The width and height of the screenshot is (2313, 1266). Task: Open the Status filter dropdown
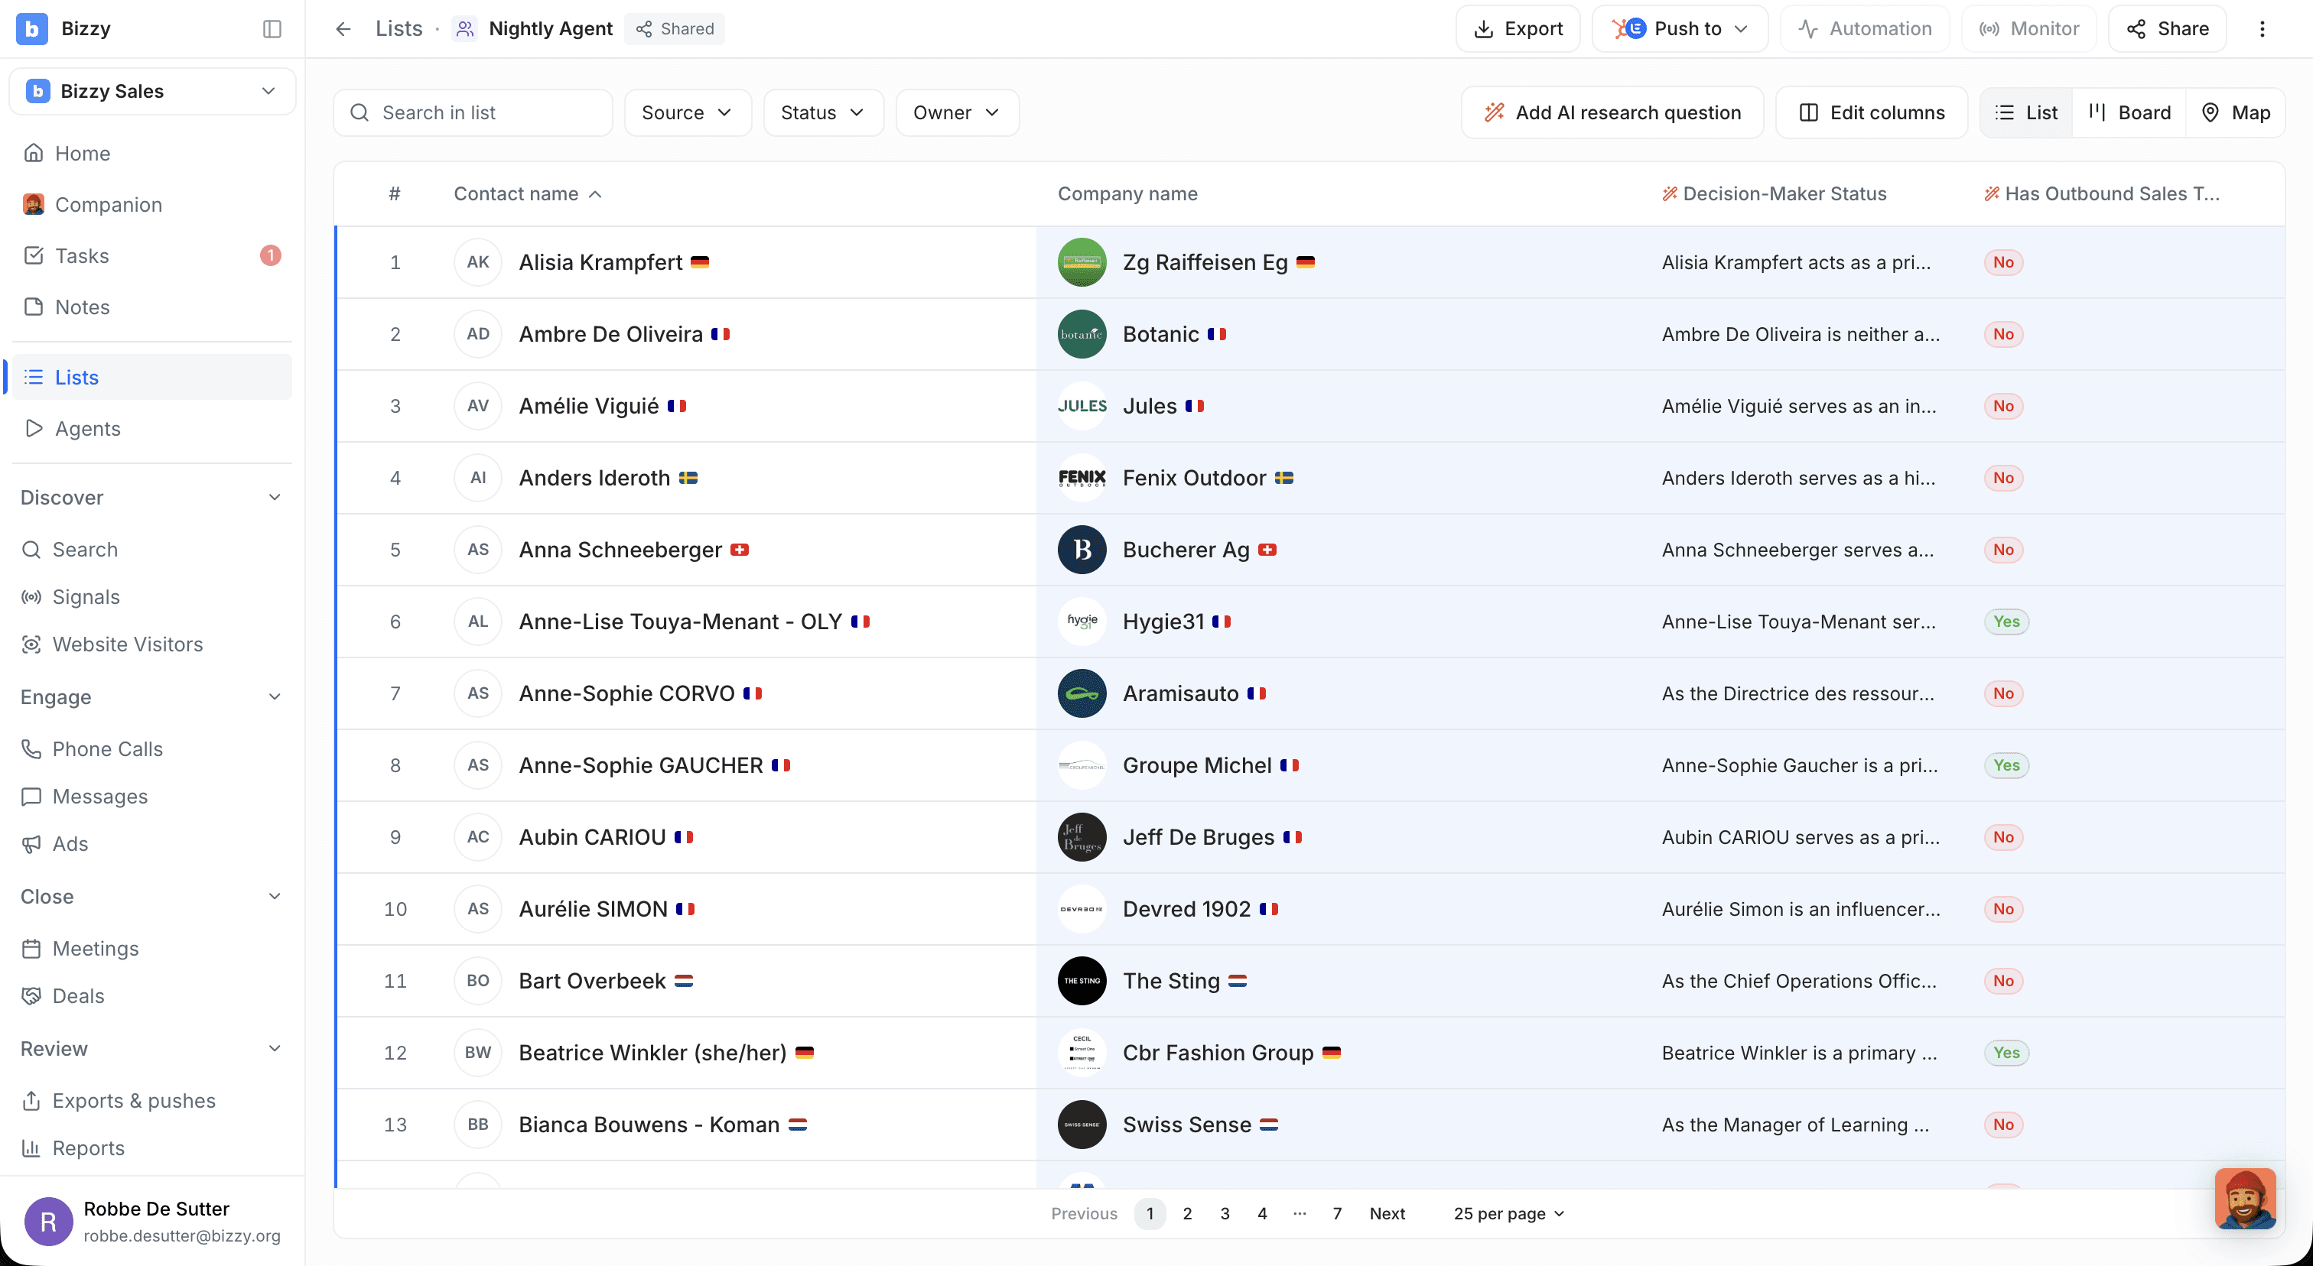click(x=822, y=112)
